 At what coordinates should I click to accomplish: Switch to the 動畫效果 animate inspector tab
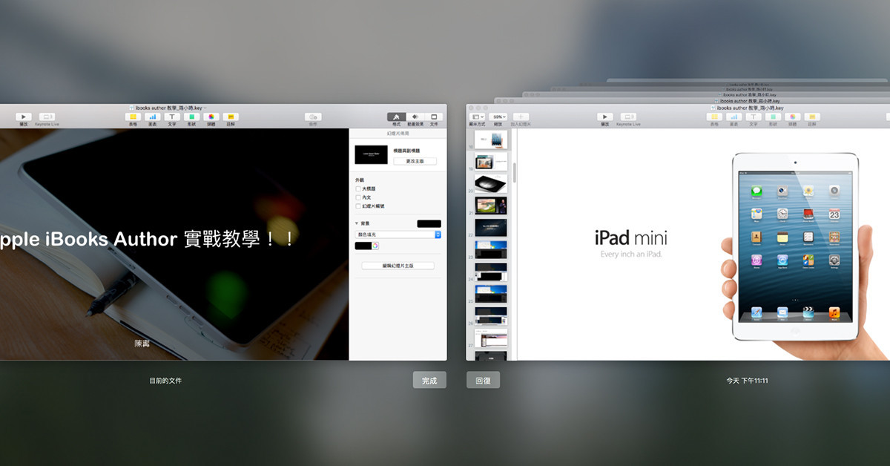click(x=415, y=116)
